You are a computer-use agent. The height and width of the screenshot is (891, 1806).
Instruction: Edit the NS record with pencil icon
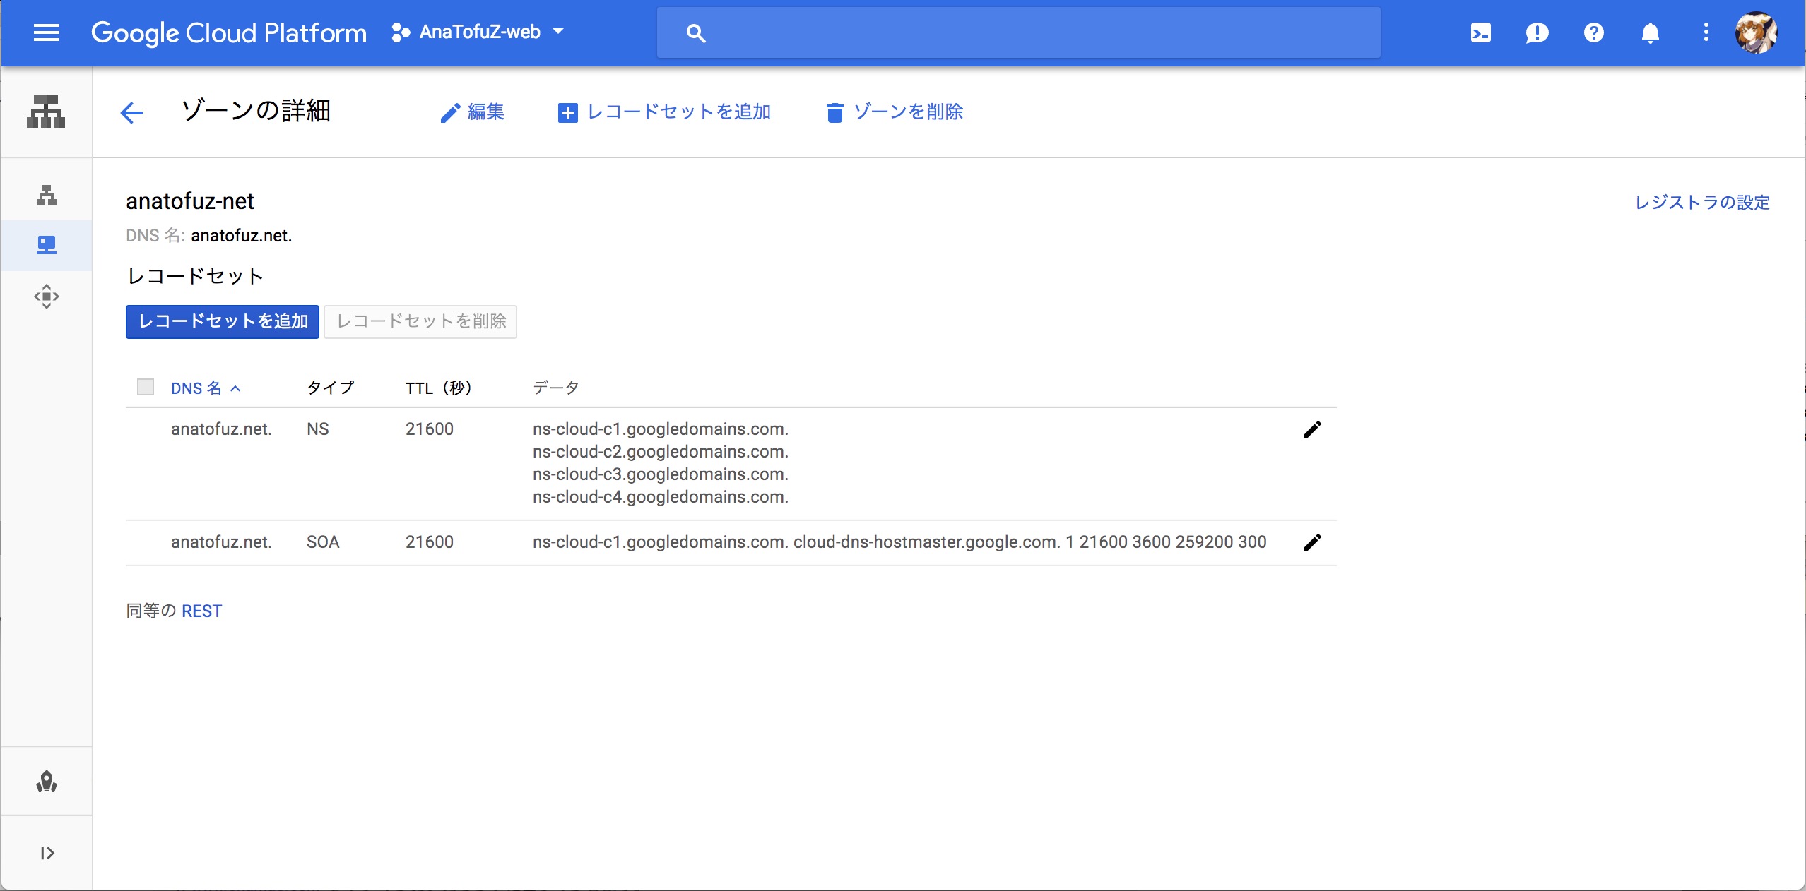pos(1312,429)
